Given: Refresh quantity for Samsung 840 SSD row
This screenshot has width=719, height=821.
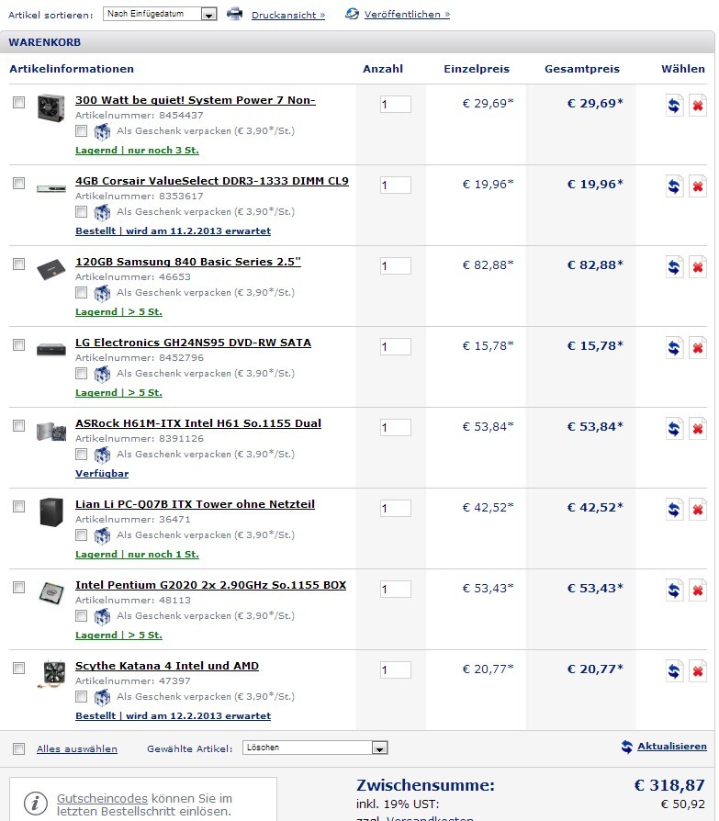Looking at the screenshot, I should point(675,267).
